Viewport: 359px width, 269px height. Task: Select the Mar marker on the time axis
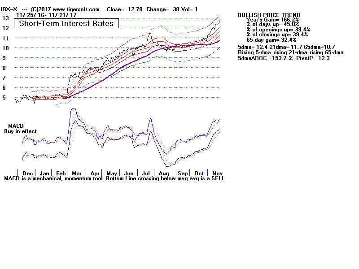[77, 173]
